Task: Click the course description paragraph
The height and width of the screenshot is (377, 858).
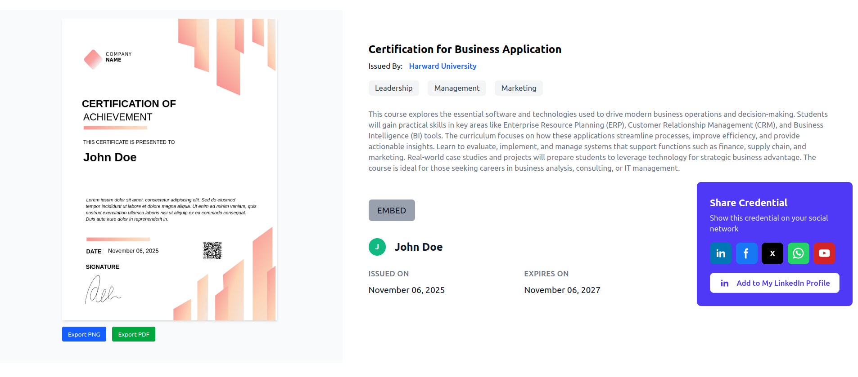Action: (598, 141)
